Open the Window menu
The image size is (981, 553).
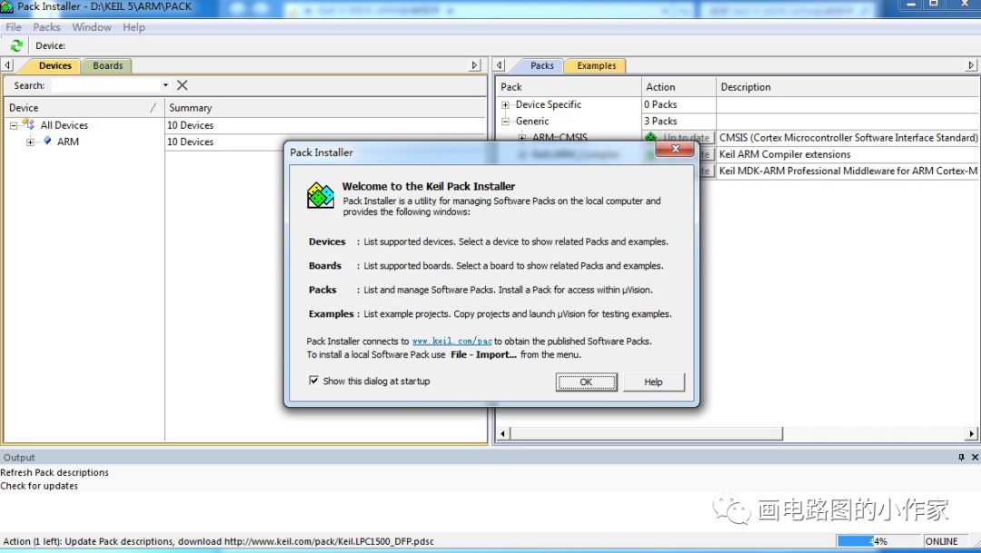[x=92, y=27]
